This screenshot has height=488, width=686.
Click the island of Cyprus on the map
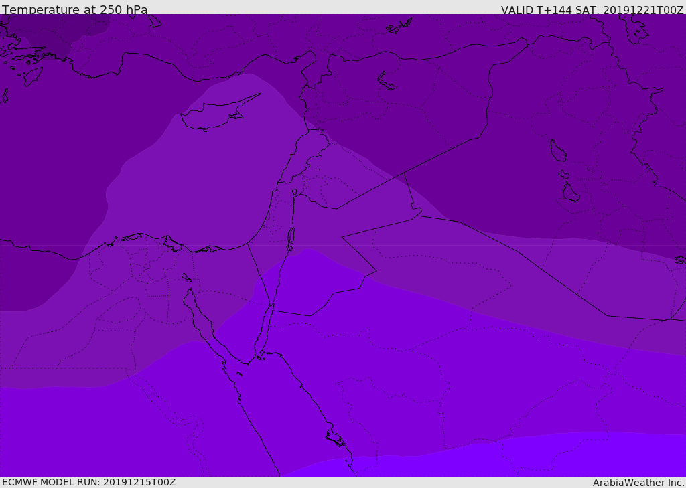[219, 113]
